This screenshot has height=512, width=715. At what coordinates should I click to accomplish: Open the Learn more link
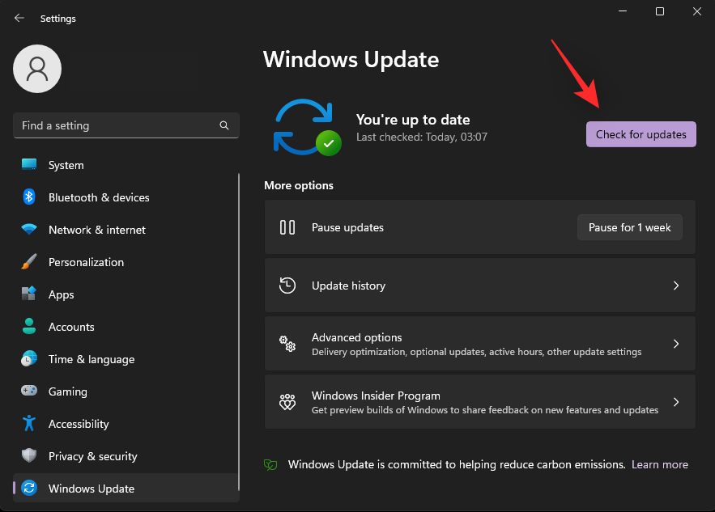(660, 464)
